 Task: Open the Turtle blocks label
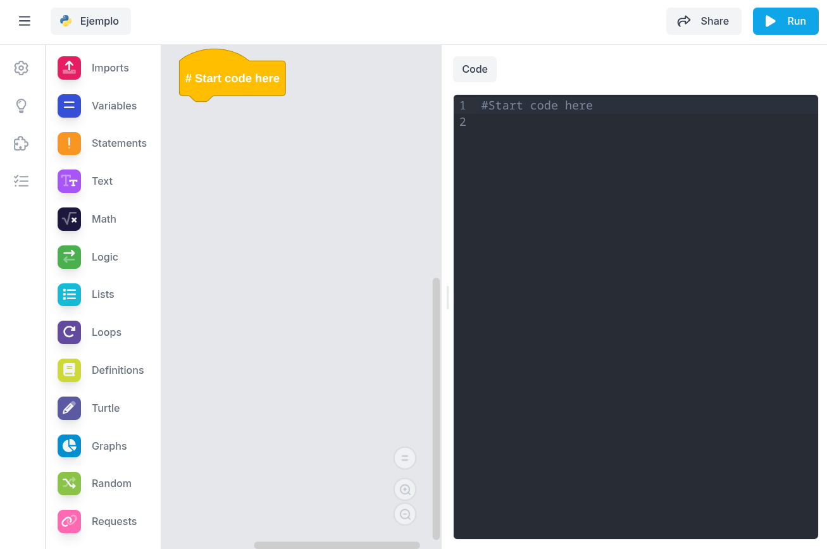tap(106, 408)
